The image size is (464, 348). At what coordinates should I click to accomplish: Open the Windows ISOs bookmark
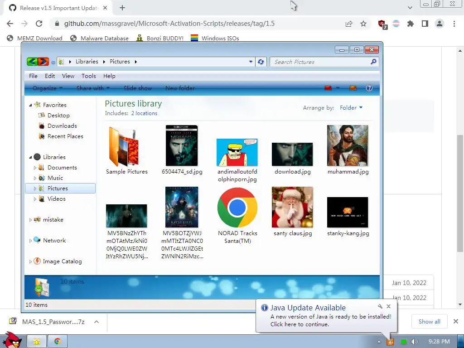[215, 38]
